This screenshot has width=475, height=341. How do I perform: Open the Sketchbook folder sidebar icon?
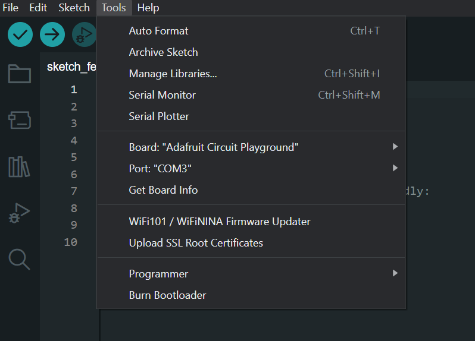[x=19, y=74]
